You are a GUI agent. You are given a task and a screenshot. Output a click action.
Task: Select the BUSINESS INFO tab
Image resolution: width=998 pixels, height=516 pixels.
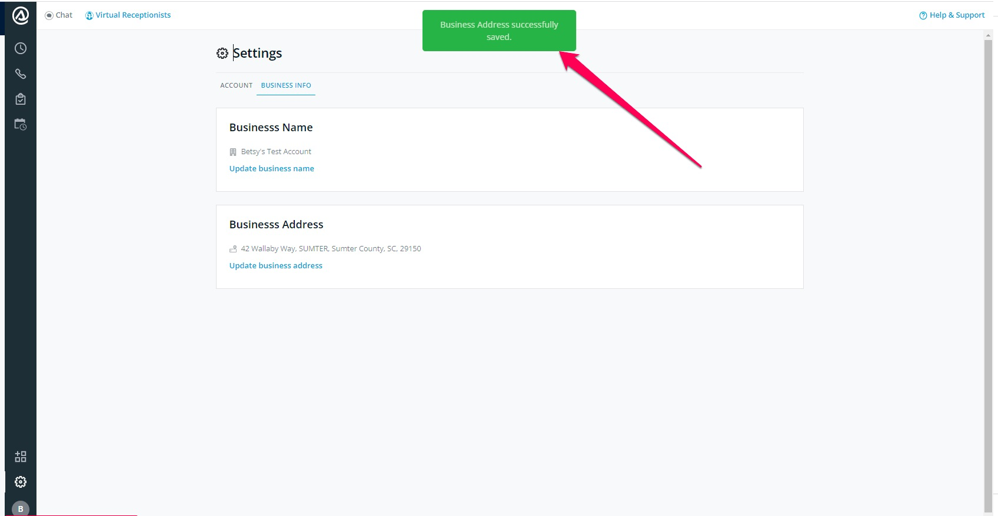[x=286, y=85]
